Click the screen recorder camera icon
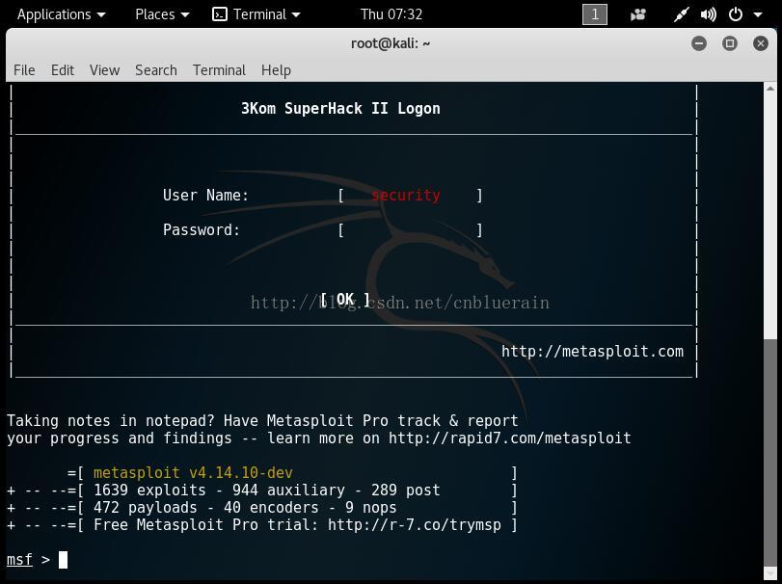 [638, 15]
